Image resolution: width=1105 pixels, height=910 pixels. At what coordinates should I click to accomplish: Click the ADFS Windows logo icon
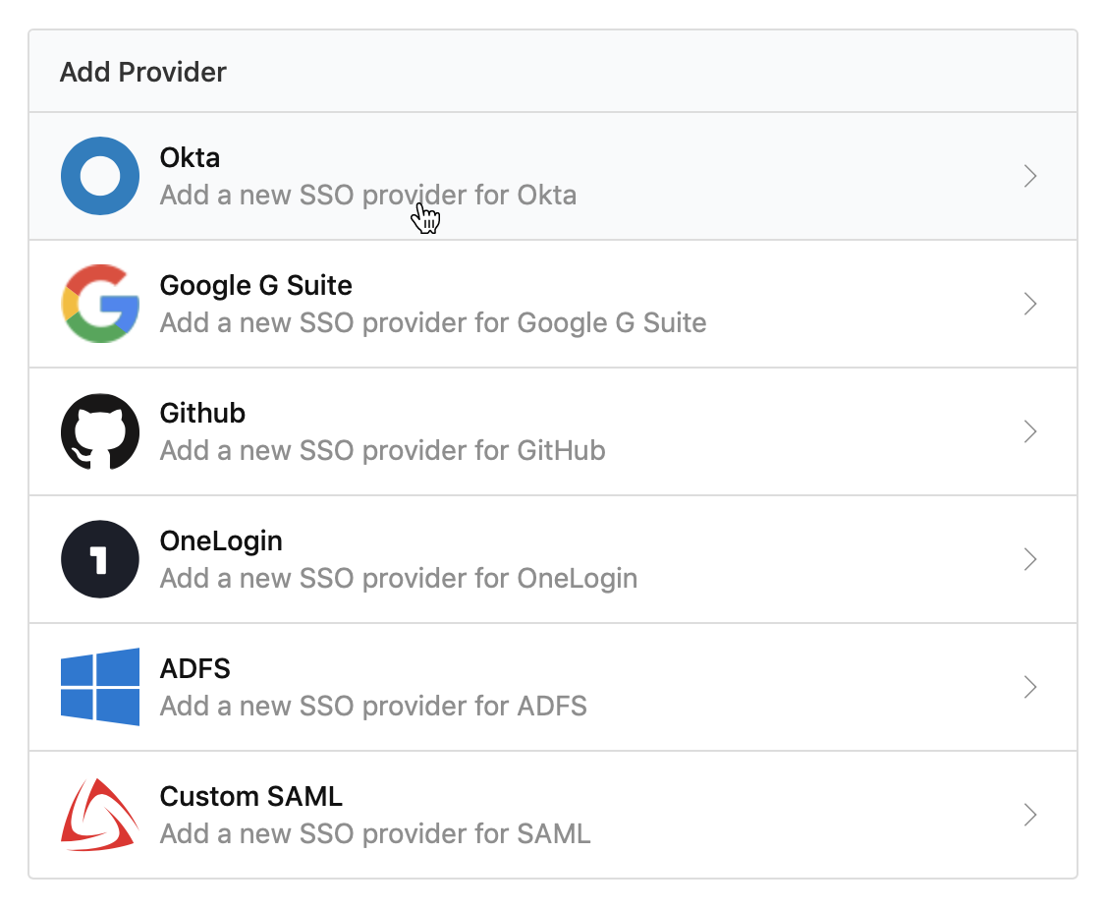pyautogui.click(x=99, y=687)
